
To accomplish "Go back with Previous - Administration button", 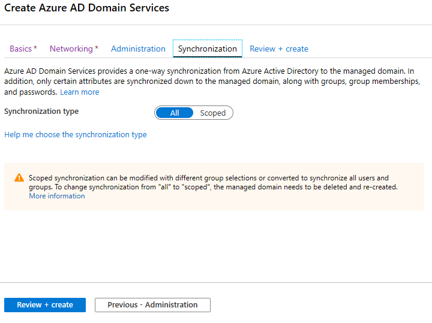I will pos(152,305).
